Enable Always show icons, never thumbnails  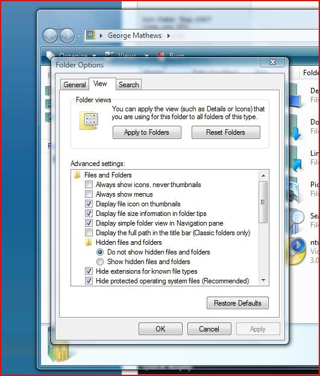pos(89,185)
